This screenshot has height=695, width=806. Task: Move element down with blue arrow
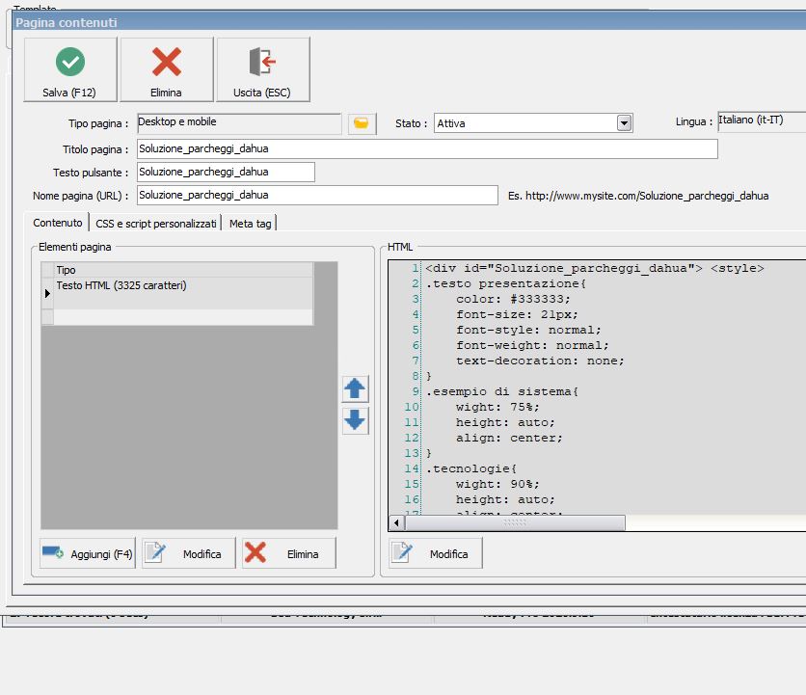pyautogui.click(x=355, y=420)
